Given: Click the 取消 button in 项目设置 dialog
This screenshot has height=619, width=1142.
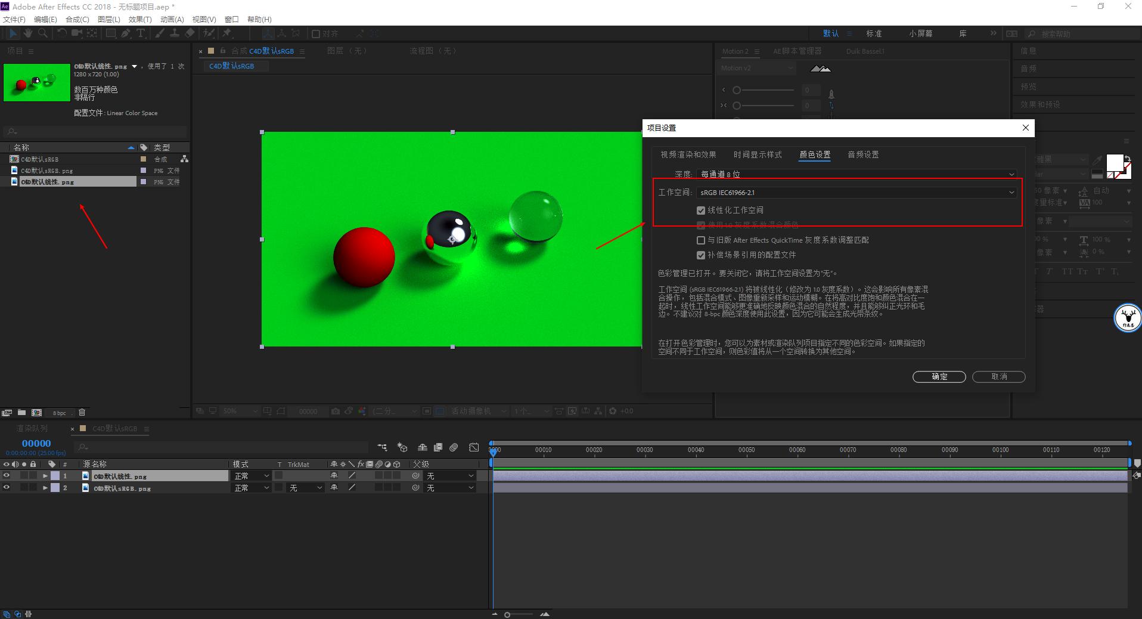Looking at the screenshot, I should click(998, 377).
